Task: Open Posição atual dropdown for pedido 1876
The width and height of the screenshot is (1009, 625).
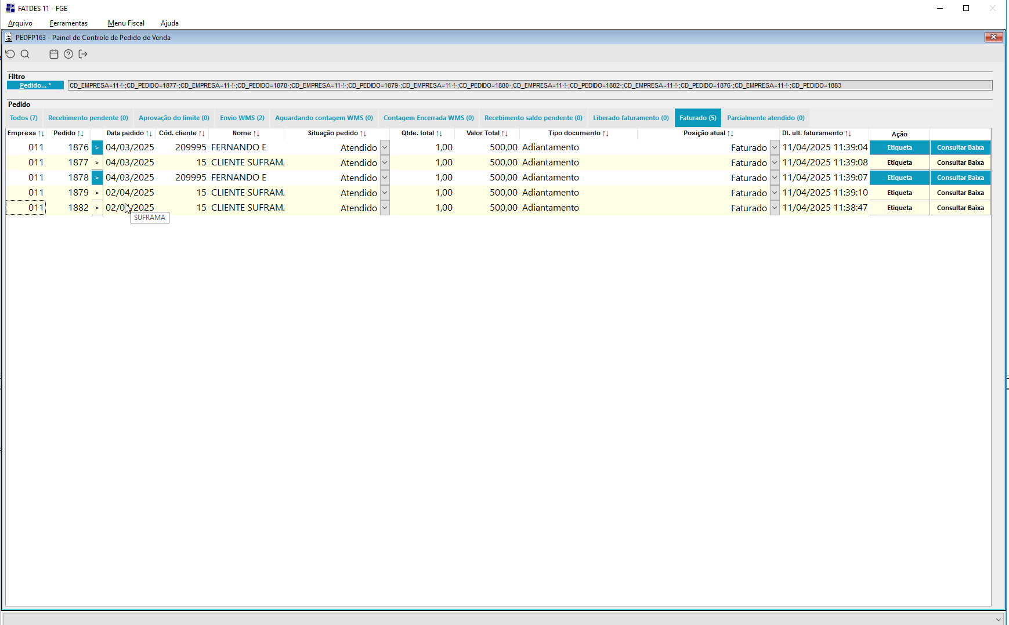Action: (775, 147)
